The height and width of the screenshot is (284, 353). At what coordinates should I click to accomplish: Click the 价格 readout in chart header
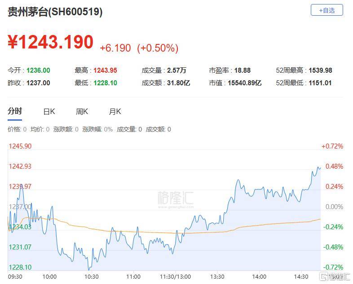point(17,129)
